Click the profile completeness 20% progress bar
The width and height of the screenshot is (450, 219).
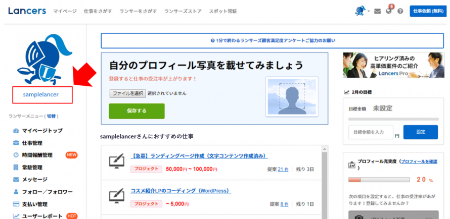(379, 180)
